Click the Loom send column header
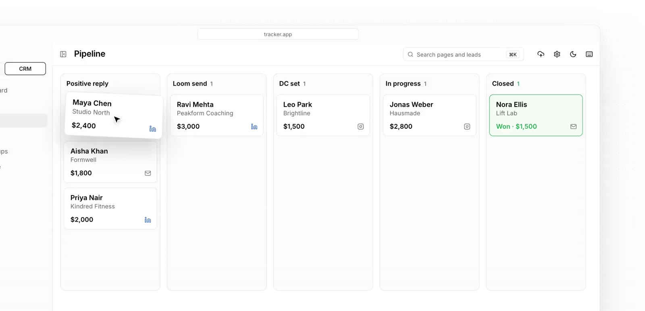This screenshot has width=645, height=311. pos(190,84)
